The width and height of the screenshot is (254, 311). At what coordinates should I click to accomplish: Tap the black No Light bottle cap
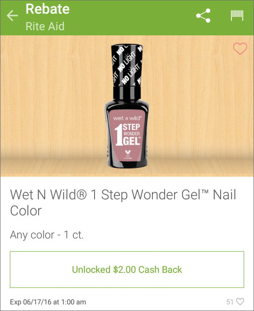click(x=127, y=65)
